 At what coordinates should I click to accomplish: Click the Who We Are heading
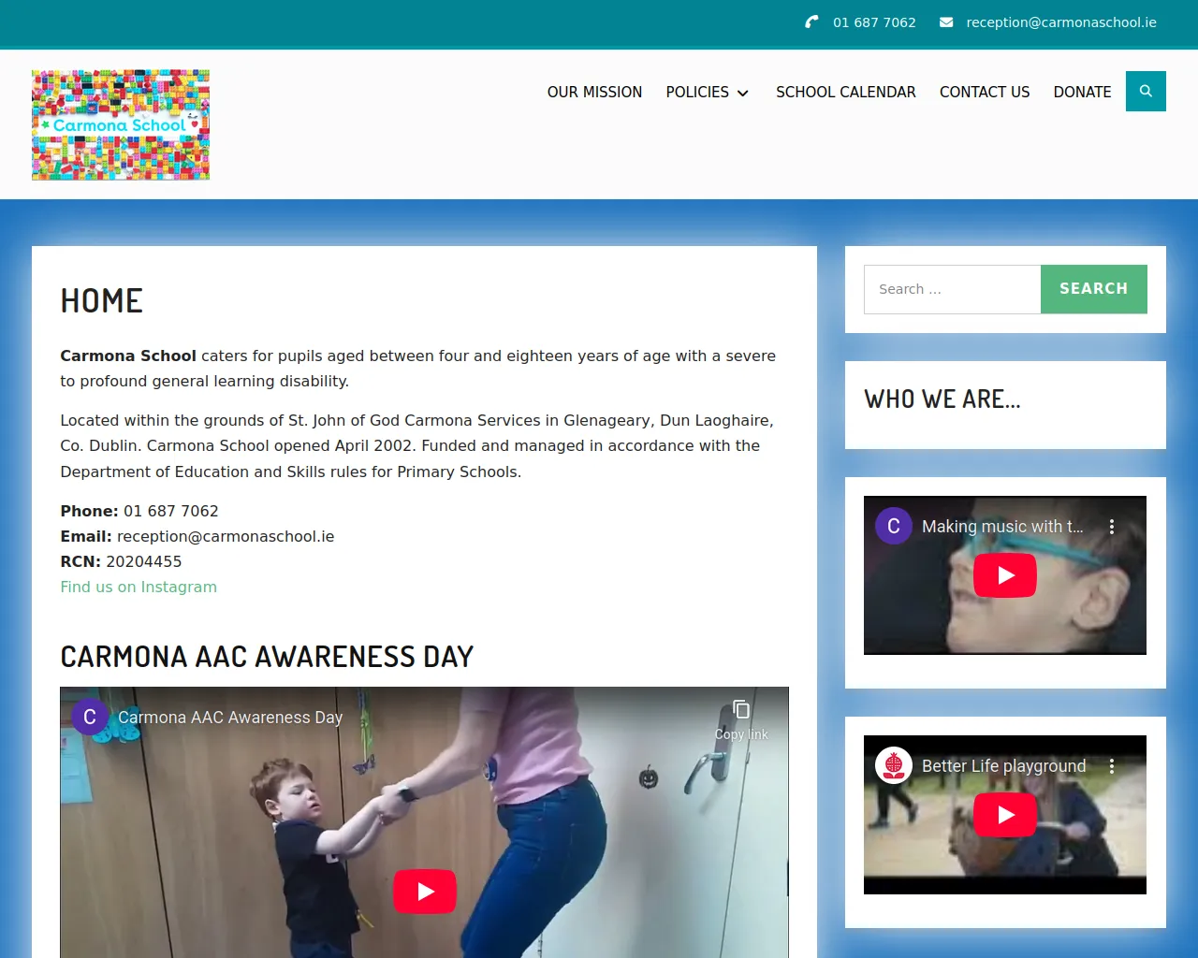tap(942, 399)
